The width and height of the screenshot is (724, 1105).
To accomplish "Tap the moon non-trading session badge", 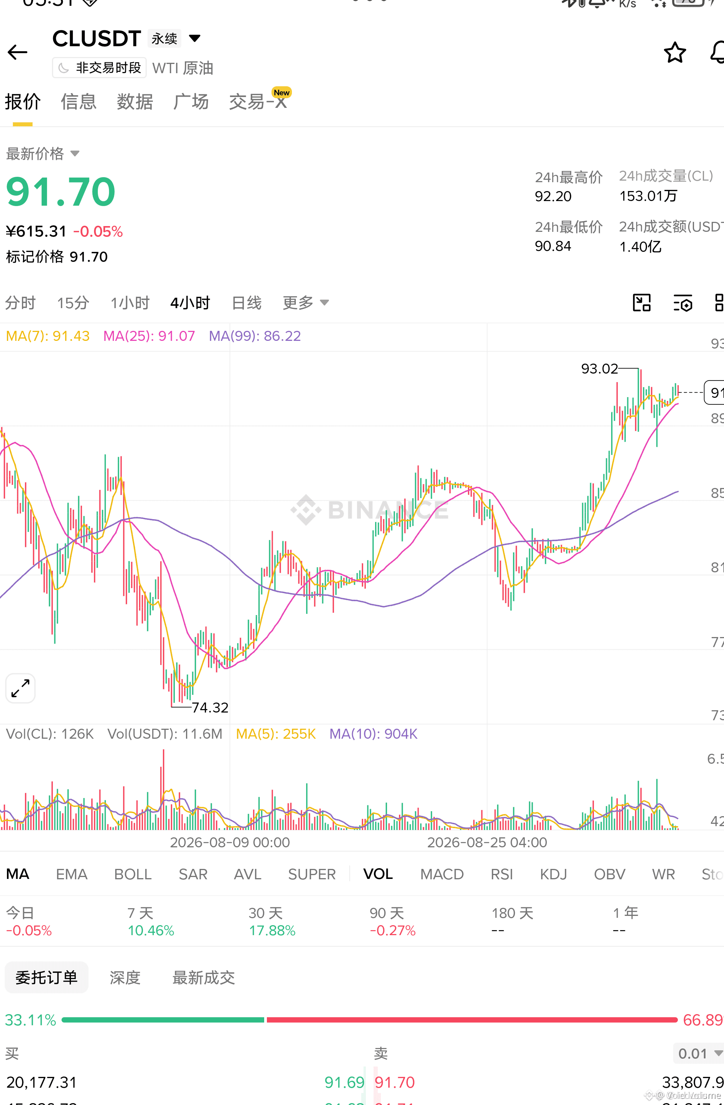I will point(99,68).
